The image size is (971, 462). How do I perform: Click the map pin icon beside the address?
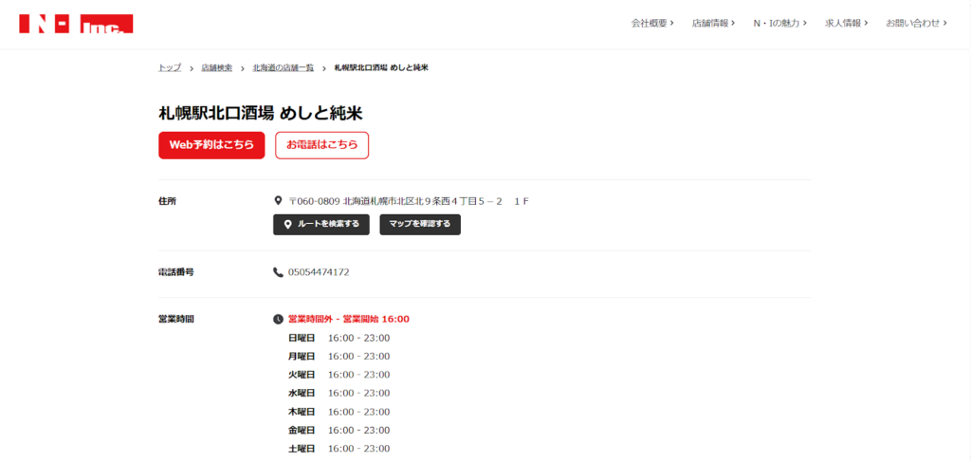(278, 201)
